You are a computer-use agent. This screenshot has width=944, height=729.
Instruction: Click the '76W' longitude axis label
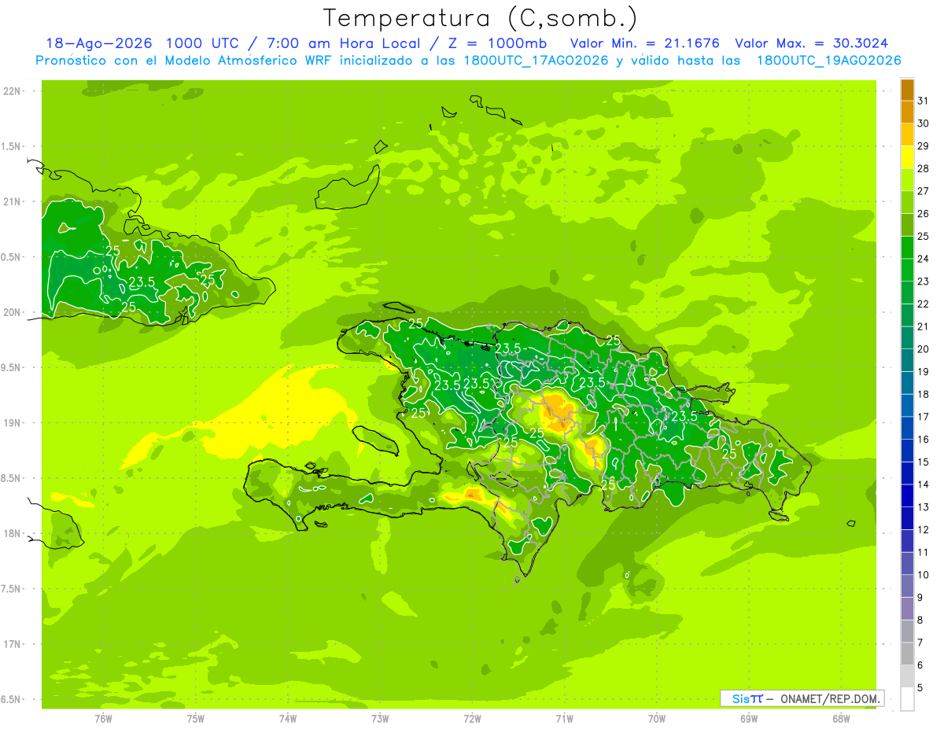pyautogui.click(x=103, y=718)
